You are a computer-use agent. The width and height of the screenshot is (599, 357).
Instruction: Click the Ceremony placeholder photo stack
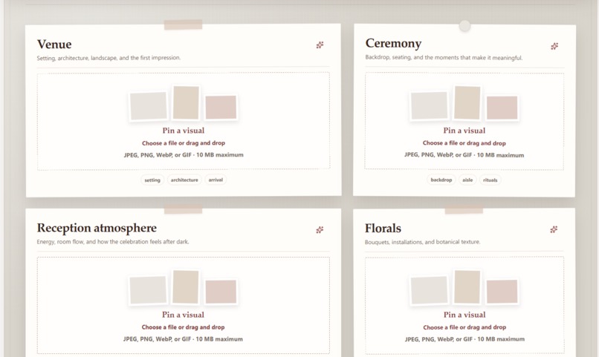click(464, 103)
